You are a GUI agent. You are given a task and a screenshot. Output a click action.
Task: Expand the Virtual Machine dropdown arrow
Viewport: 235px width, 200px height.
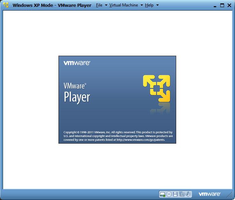(x=142, y=5)
